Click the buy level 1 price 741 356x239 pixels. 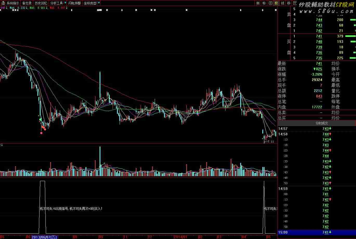click(x=319, y=36)
